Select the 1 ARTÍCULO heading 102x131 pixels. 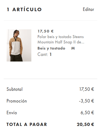point(24,10)
